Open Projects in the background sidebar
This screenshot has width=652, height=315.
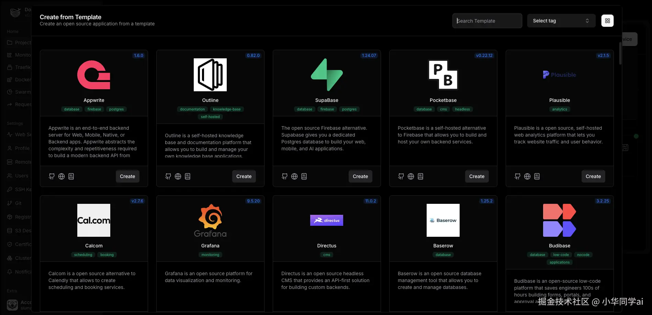(19, 43)
